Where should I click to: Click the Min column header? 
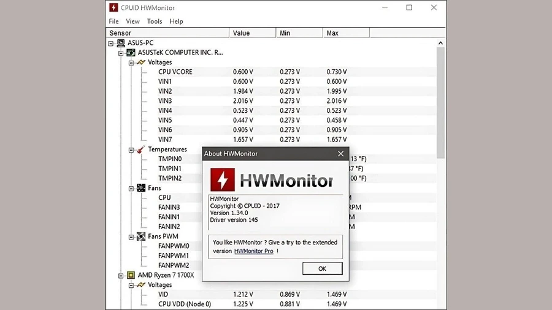pos(299,33)
